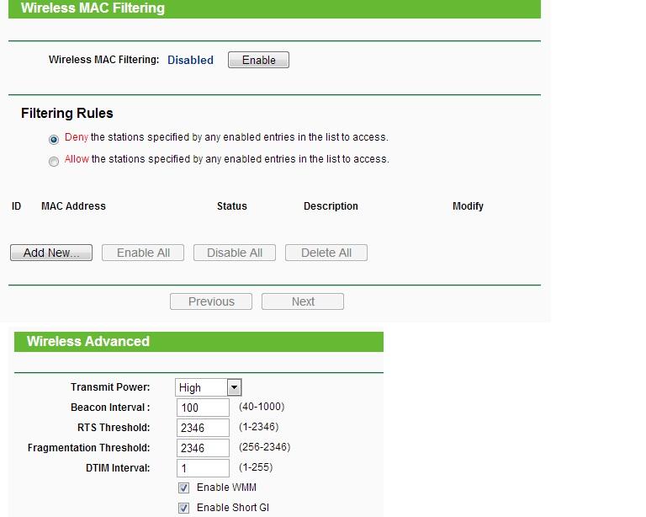The image size is (646, 517).
Task: Open the Transmit Power dropdown
Action: (x=209, y=387)
